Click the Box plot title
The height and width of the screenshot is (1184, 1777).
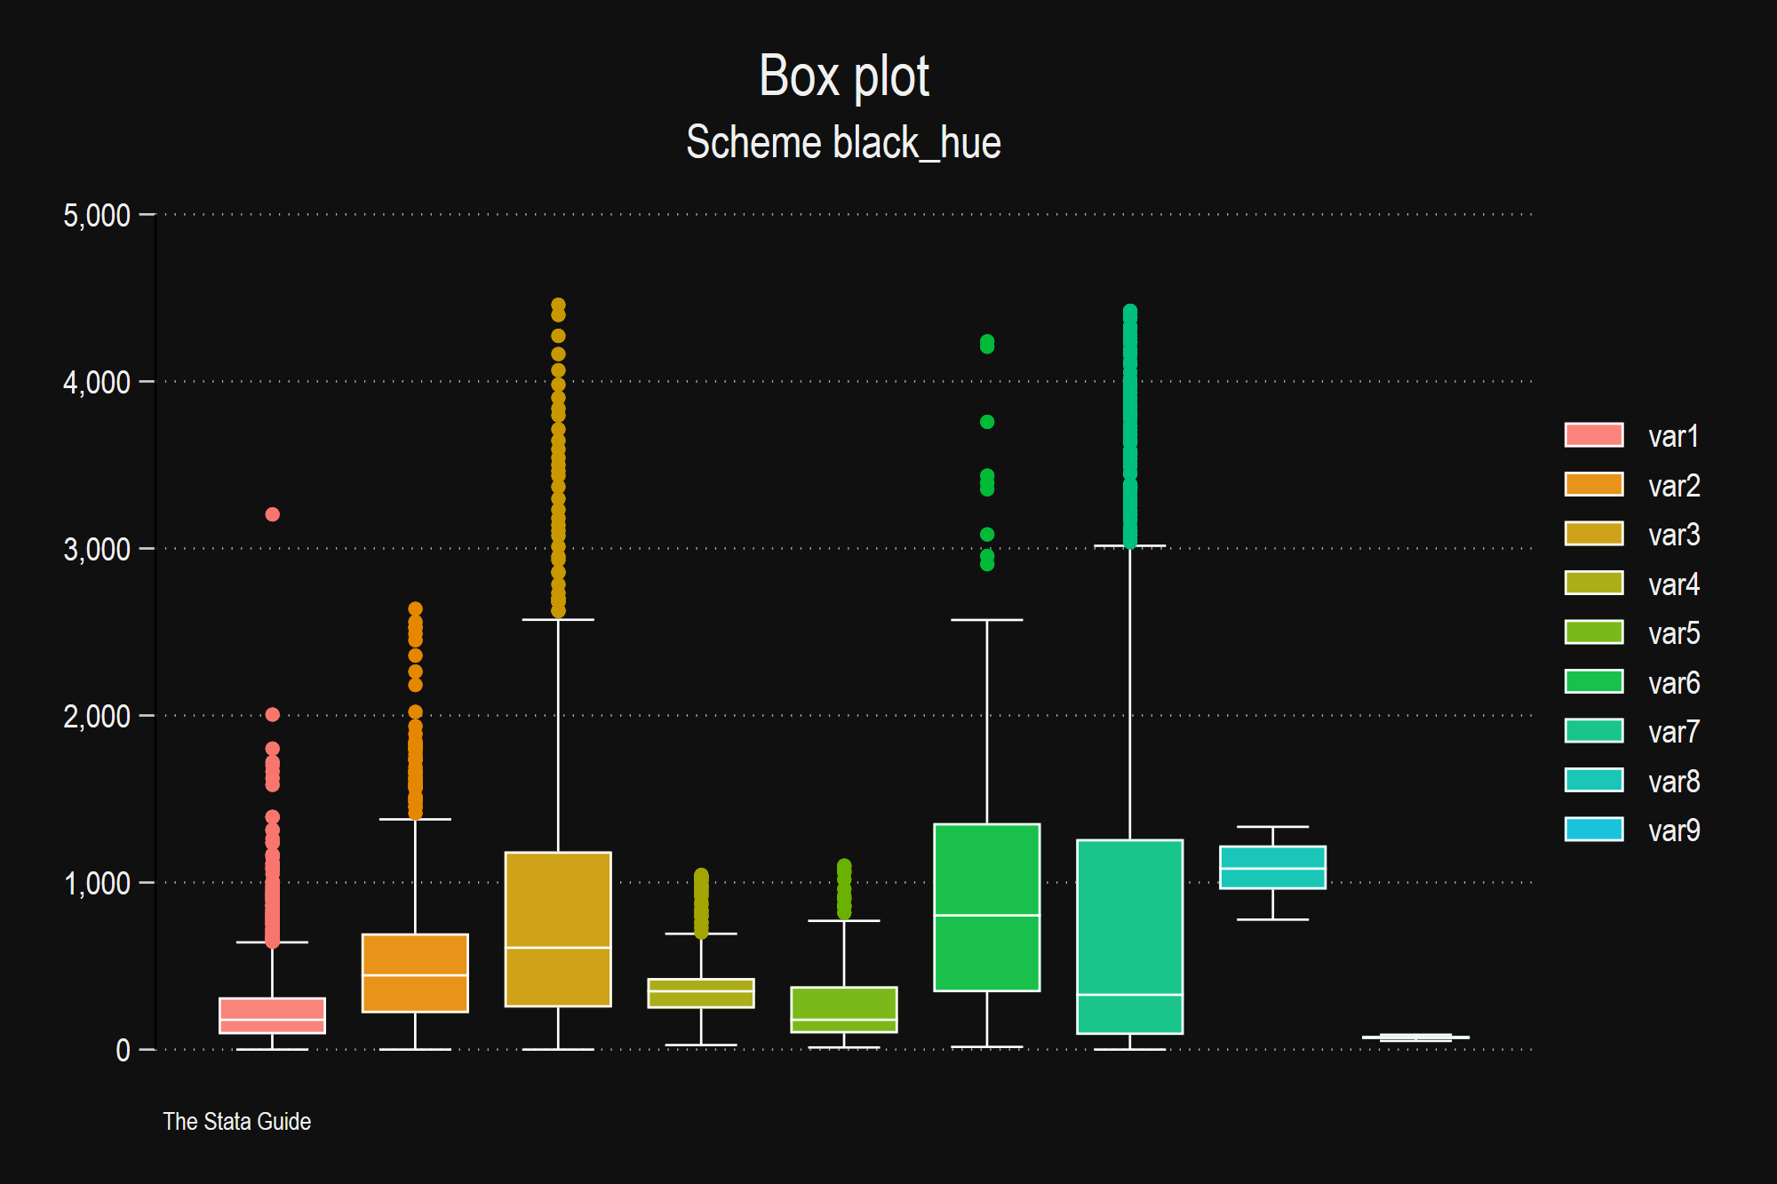click(843, 76)
